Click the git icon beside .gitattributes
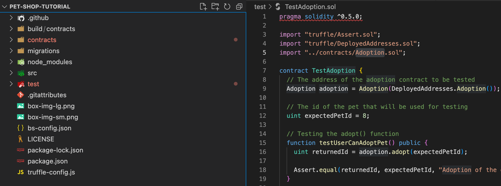Screen dimensions: 501x186 click(21, 95)
